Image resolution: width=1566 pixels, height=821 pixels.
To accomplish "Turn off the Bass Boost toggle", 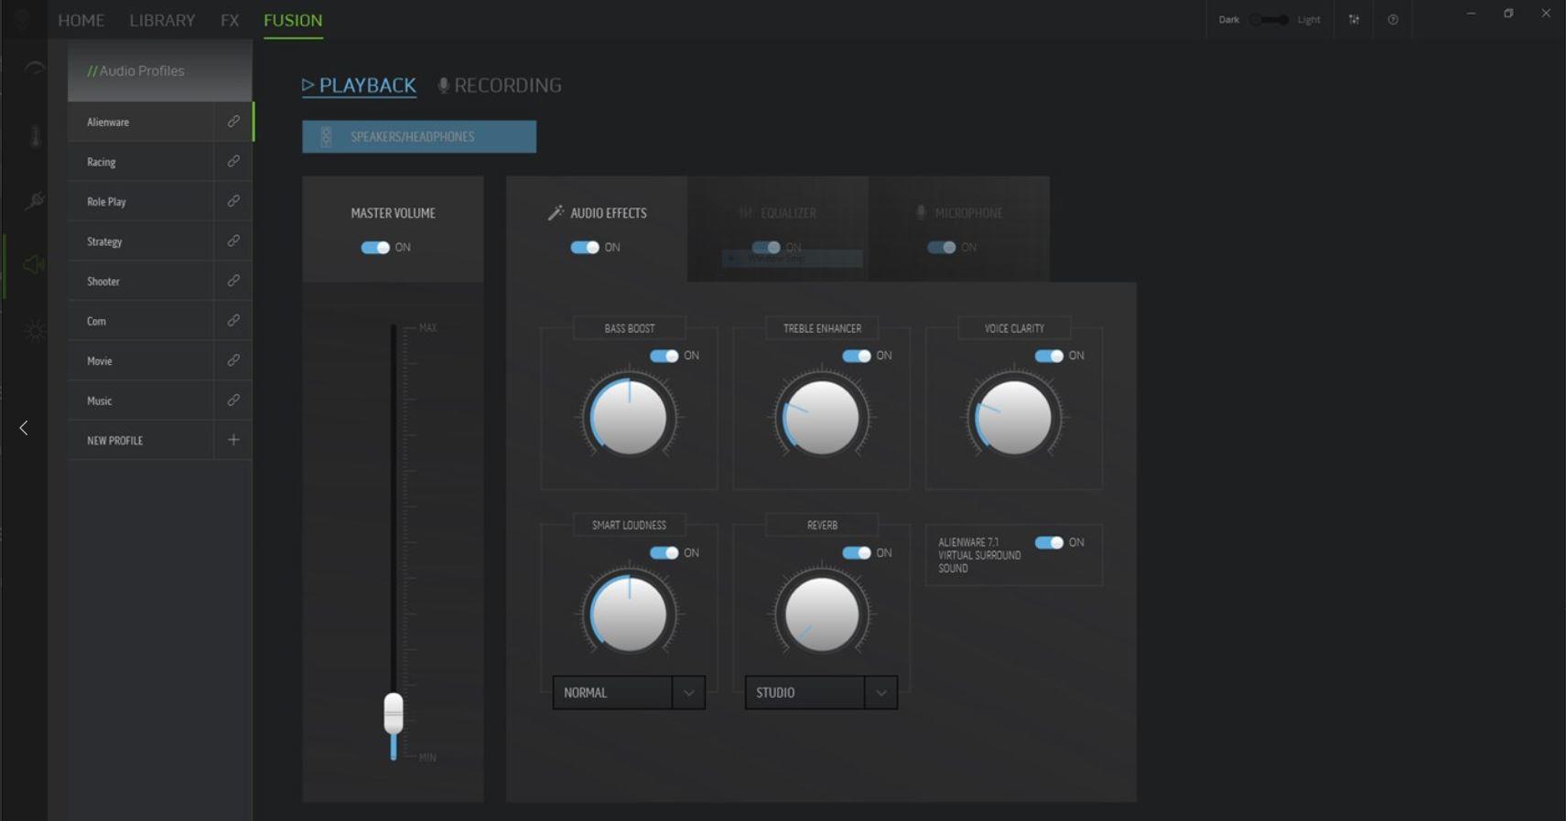I will point(664,356).
